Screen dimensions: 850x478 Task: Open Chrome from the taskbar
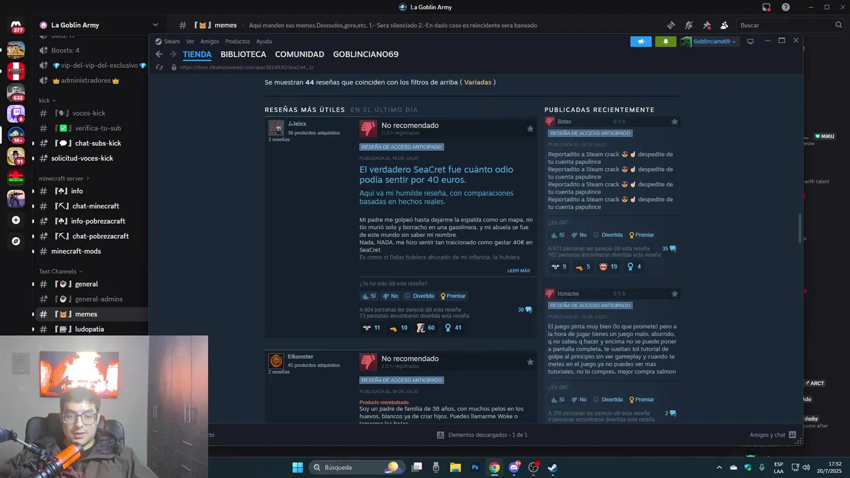[494, 467]
